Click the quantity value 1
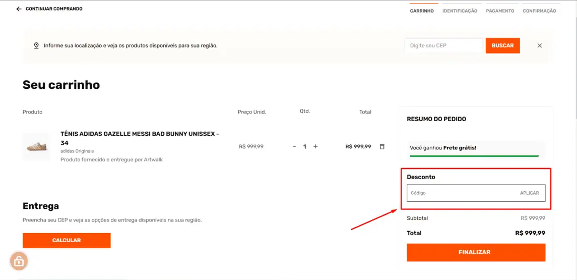The image size is (577, 280). tap(305, 146)
